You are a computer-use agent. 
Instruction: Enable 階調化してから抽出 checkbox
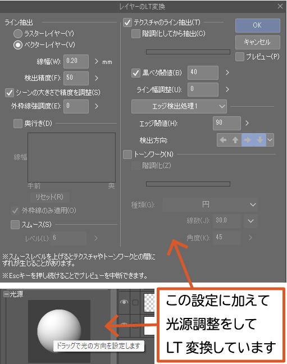pyautogui.click(x=136, y=34)
